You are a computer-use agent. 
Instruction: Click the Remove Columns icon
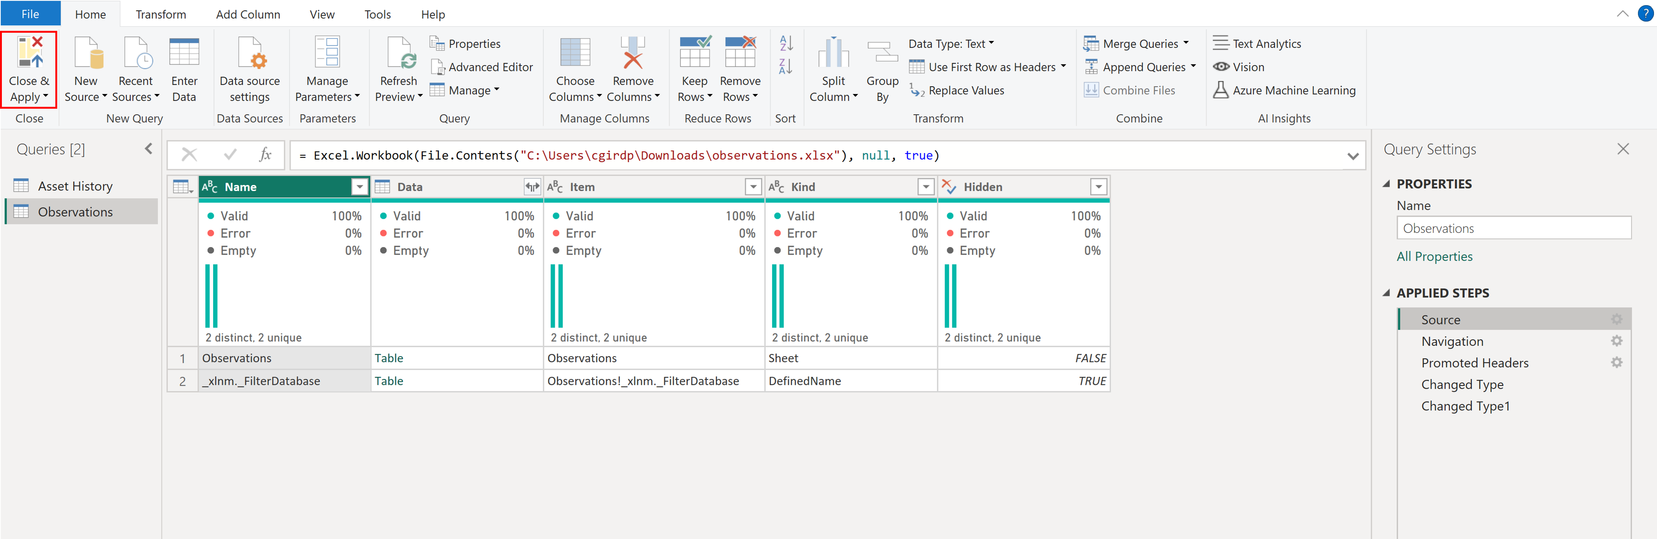[632, 53]
